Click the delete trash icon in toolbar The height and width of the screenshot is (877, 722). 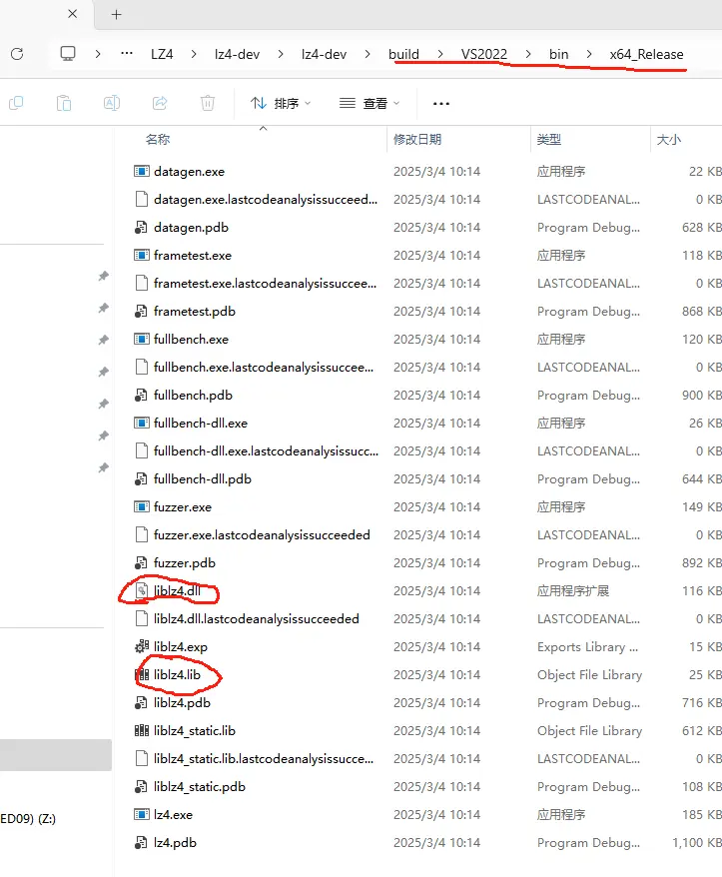[208, 103]
